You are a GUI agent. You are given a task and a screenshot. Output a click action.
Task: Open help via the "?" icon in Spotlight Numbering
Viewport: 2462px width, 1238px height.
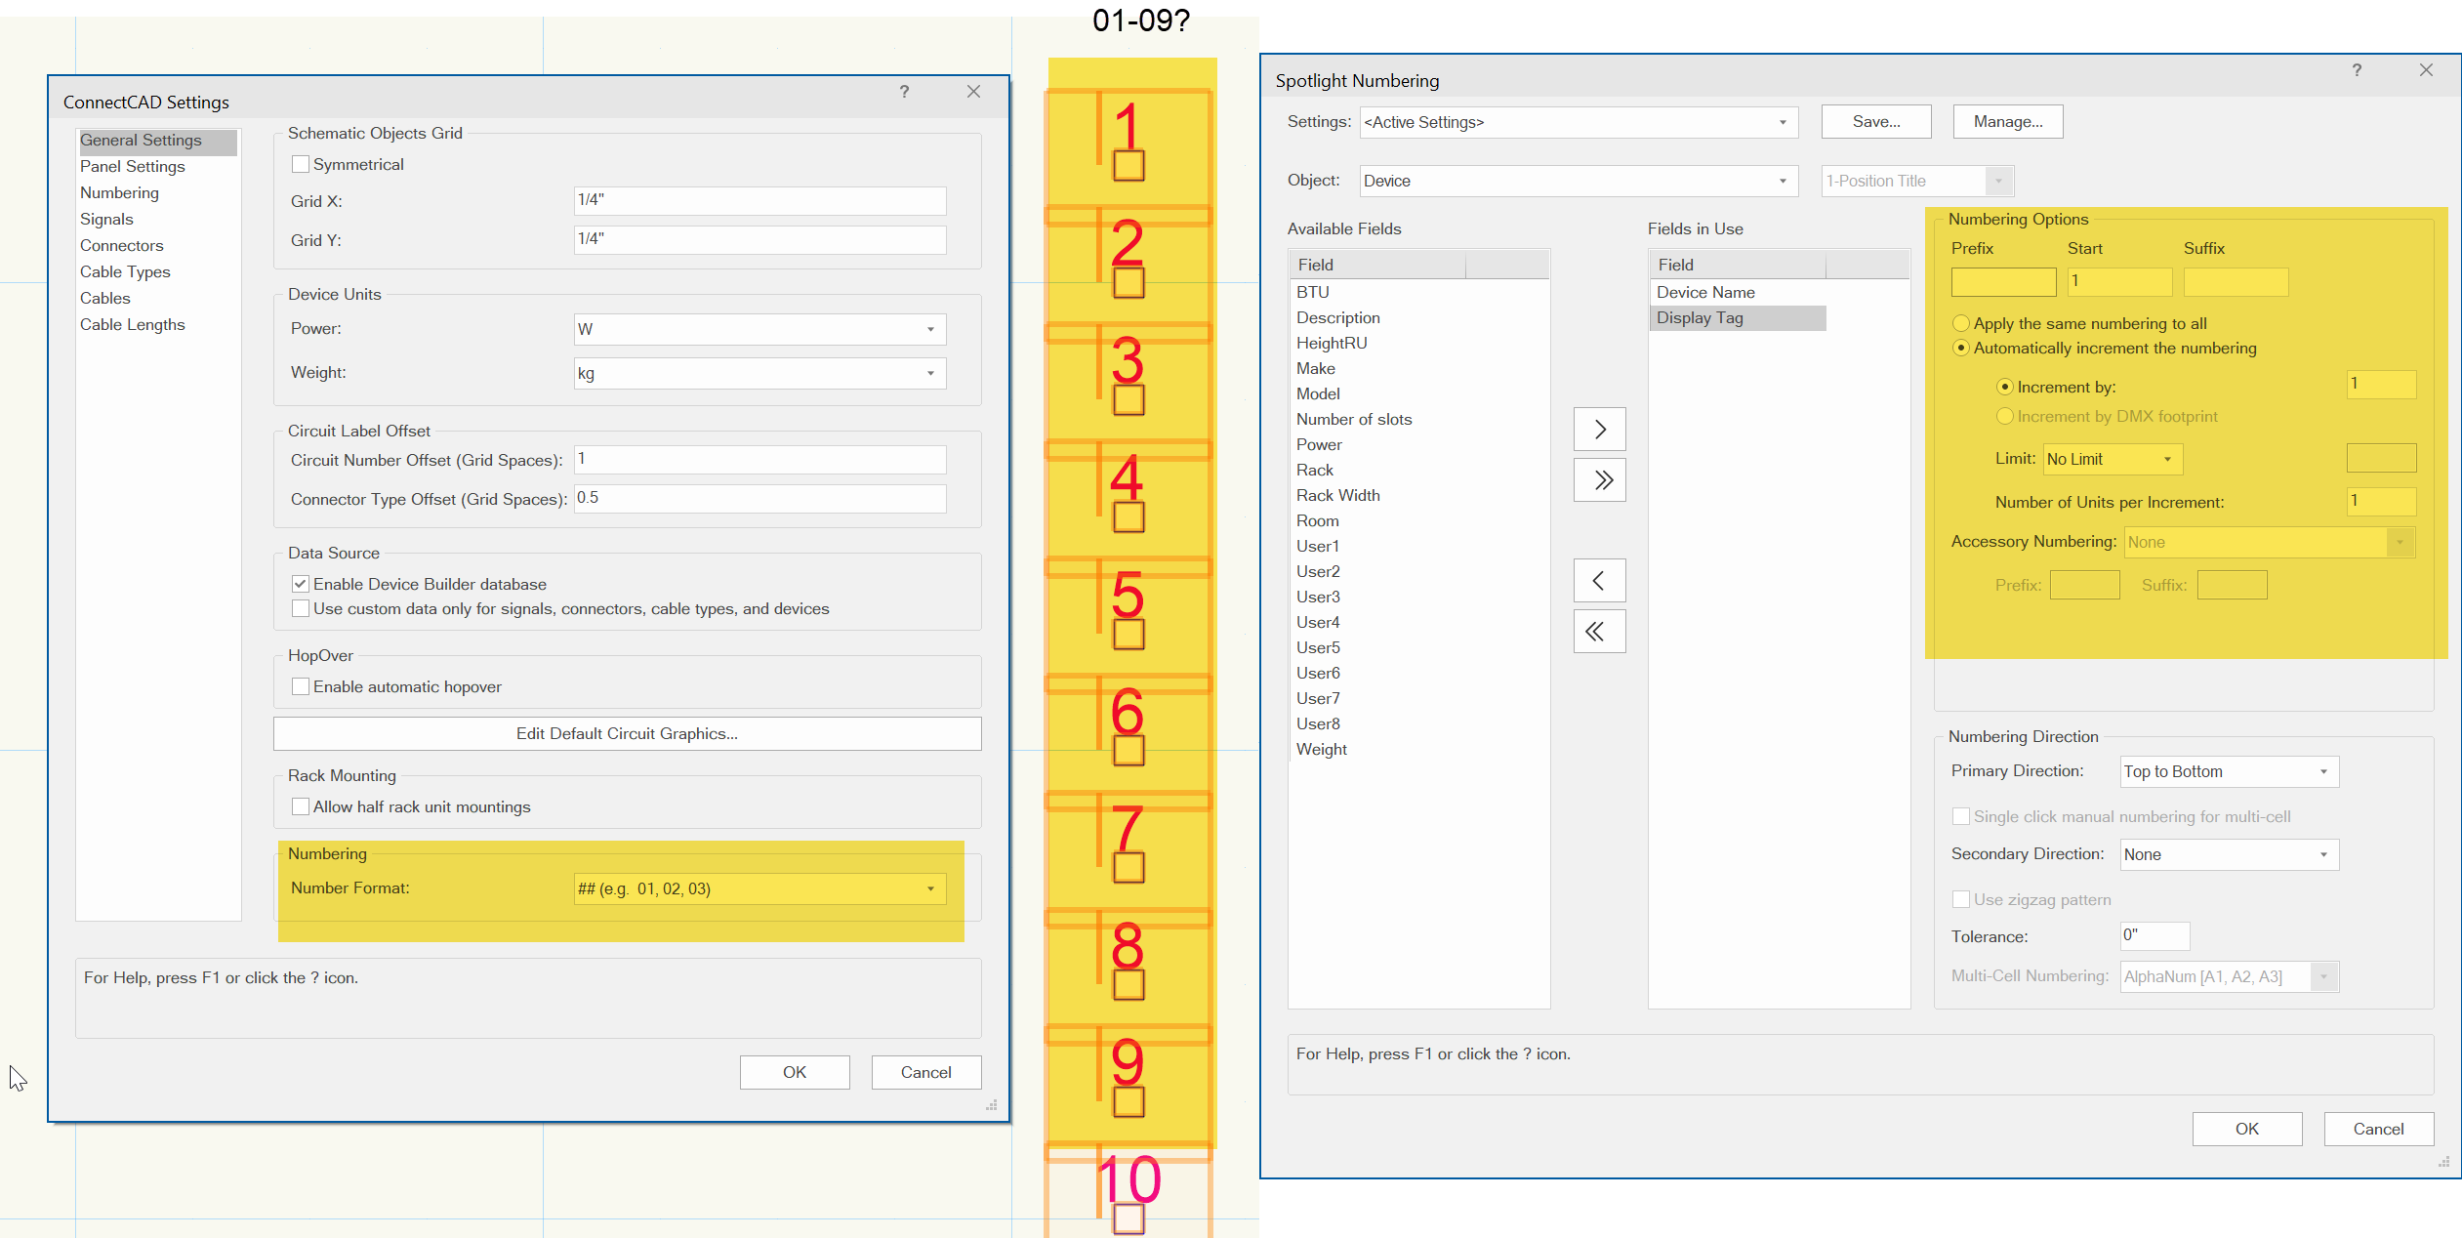click(2356, 70)
